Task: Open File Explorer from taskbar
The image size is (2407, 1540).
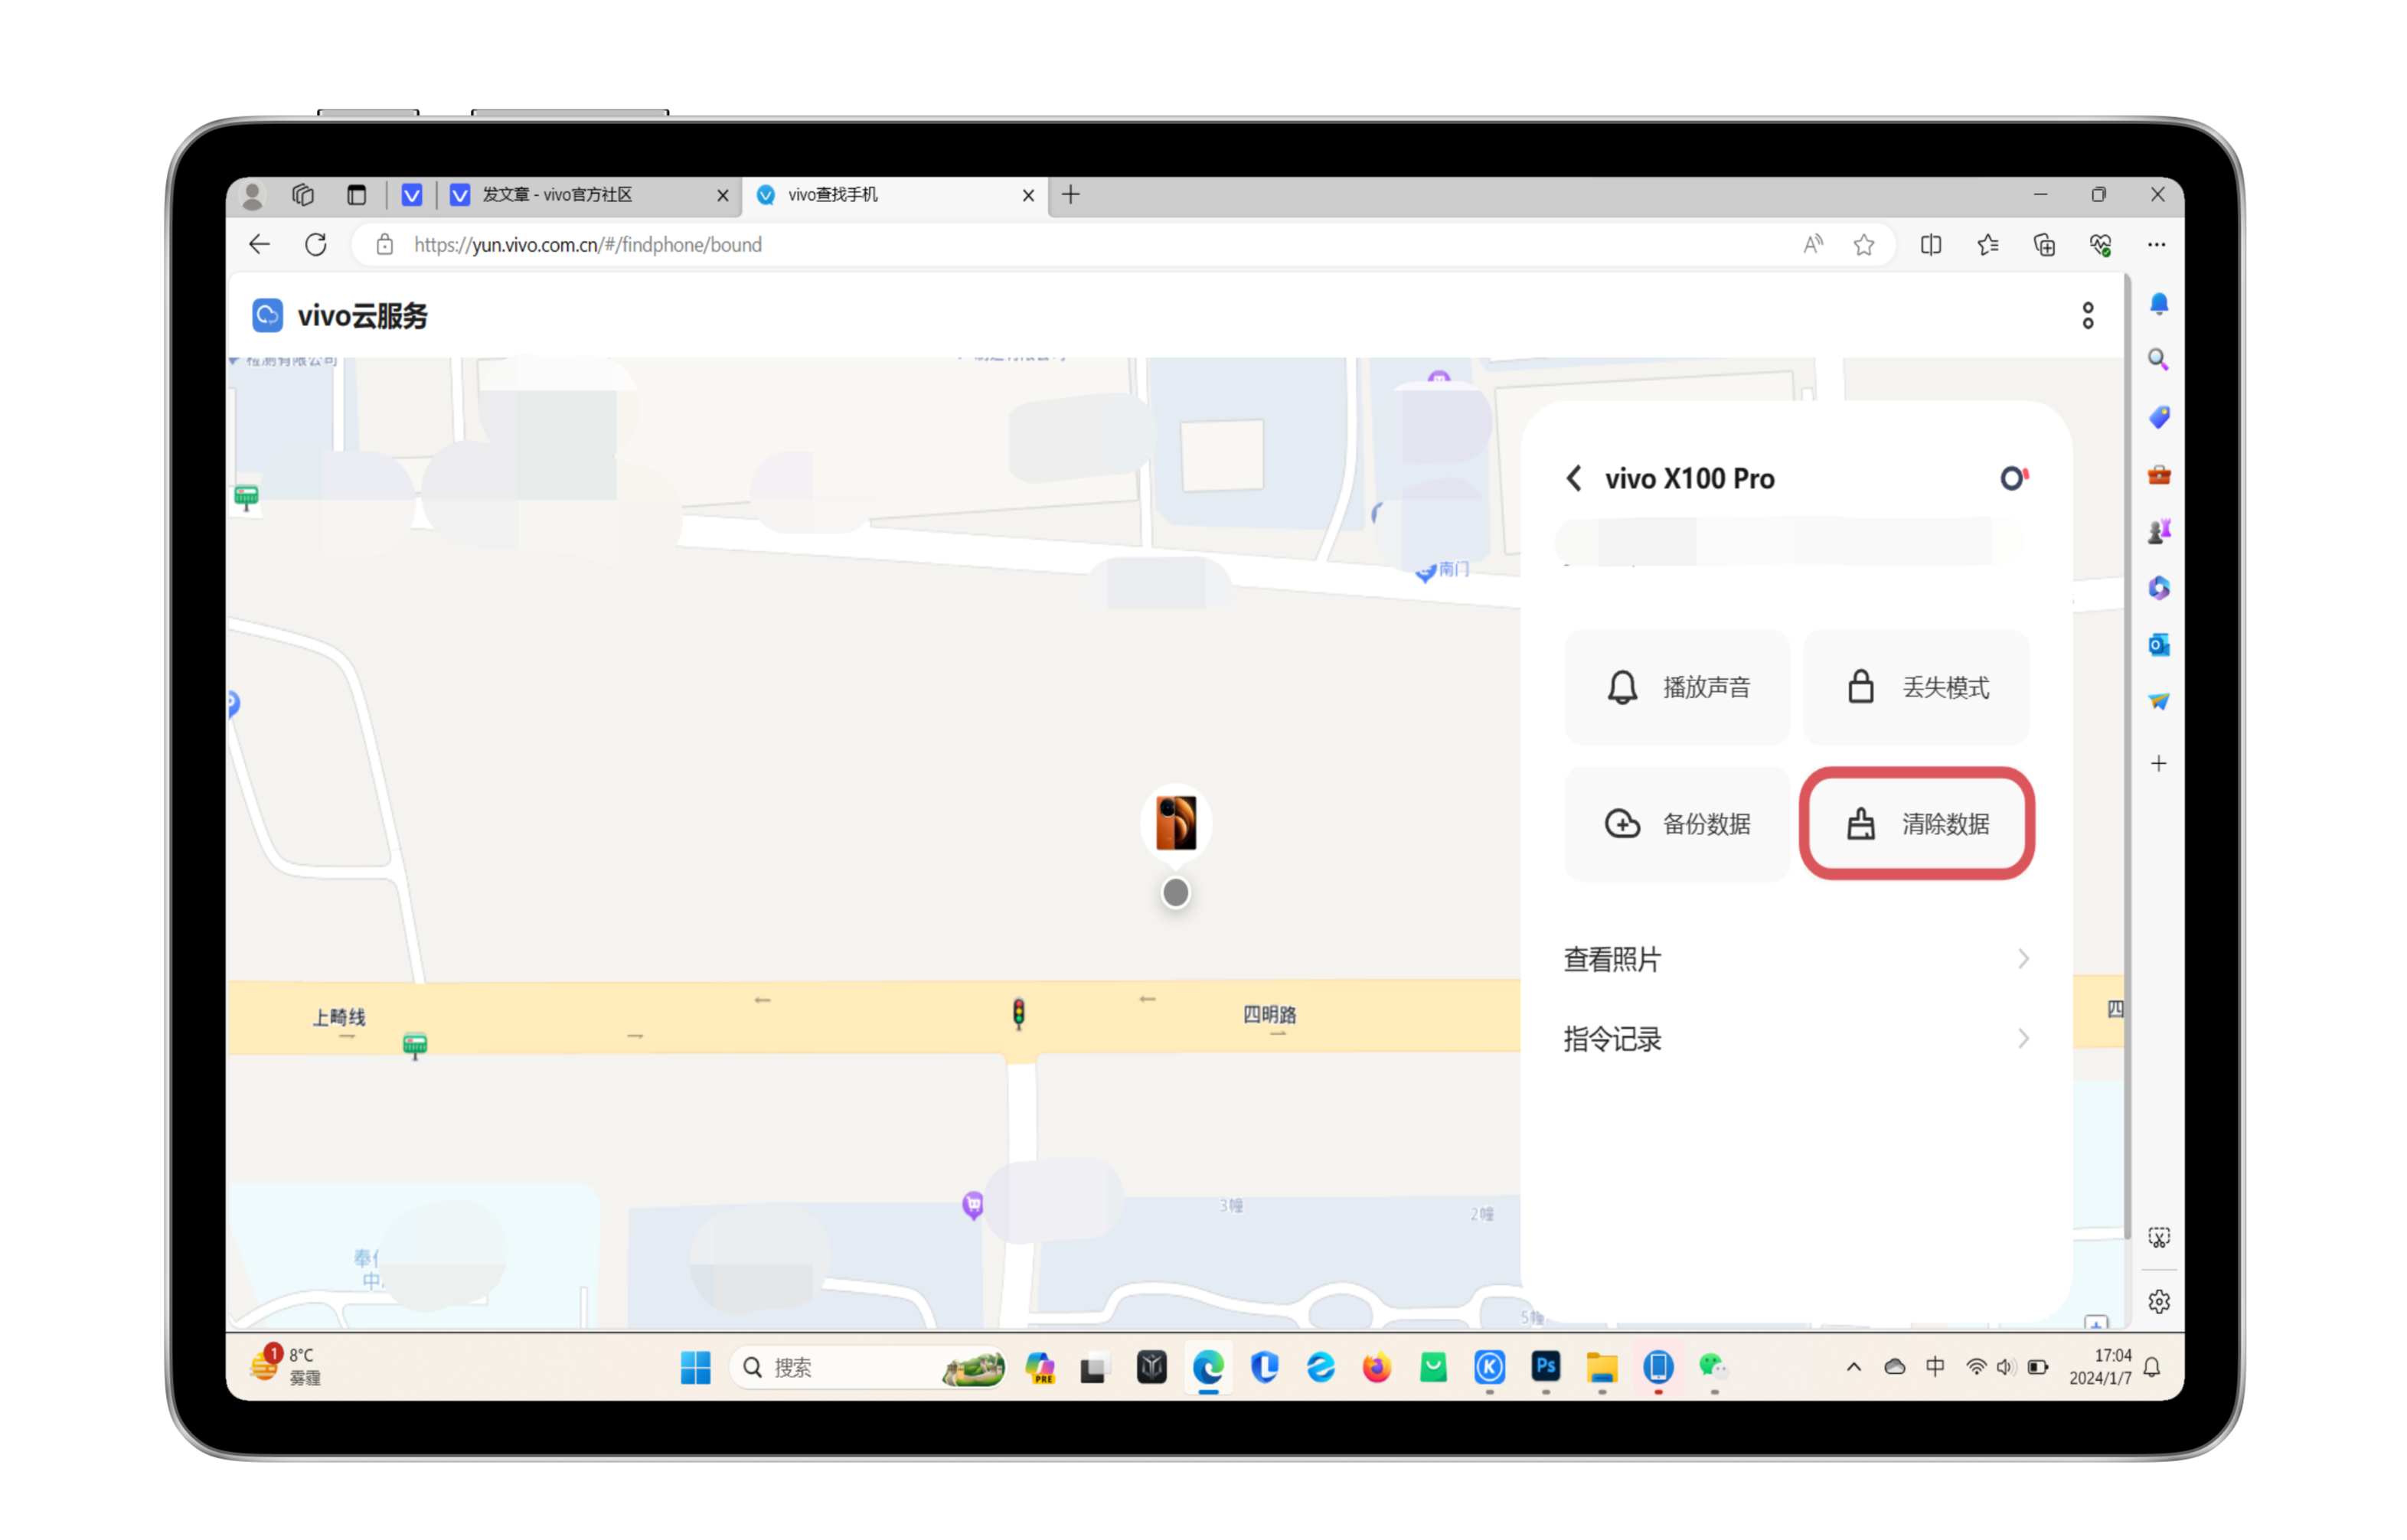Action: (1602, 1368)
